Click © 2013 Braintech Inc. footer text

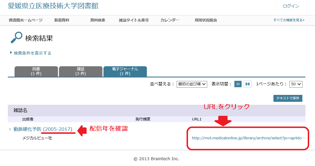[157, 159]
